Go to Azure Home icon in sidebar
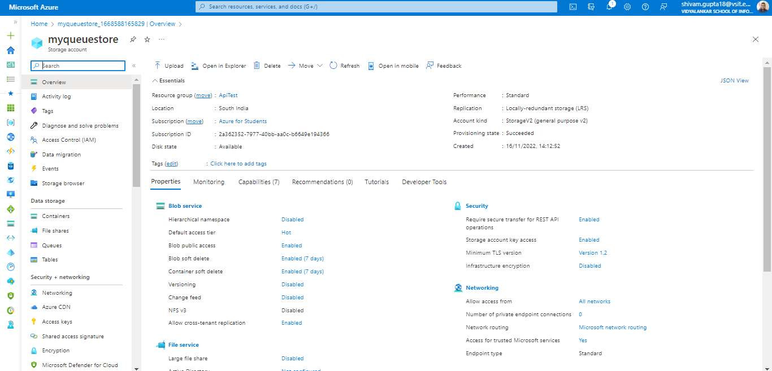The height and width of the screenshot is (371, 772). [10, 50]
